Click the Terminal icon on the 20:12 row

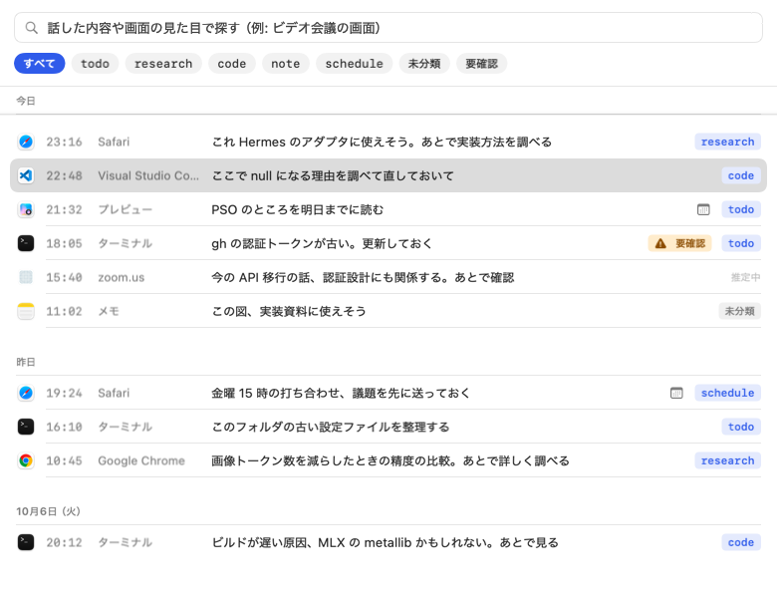(x=26, y=542)
